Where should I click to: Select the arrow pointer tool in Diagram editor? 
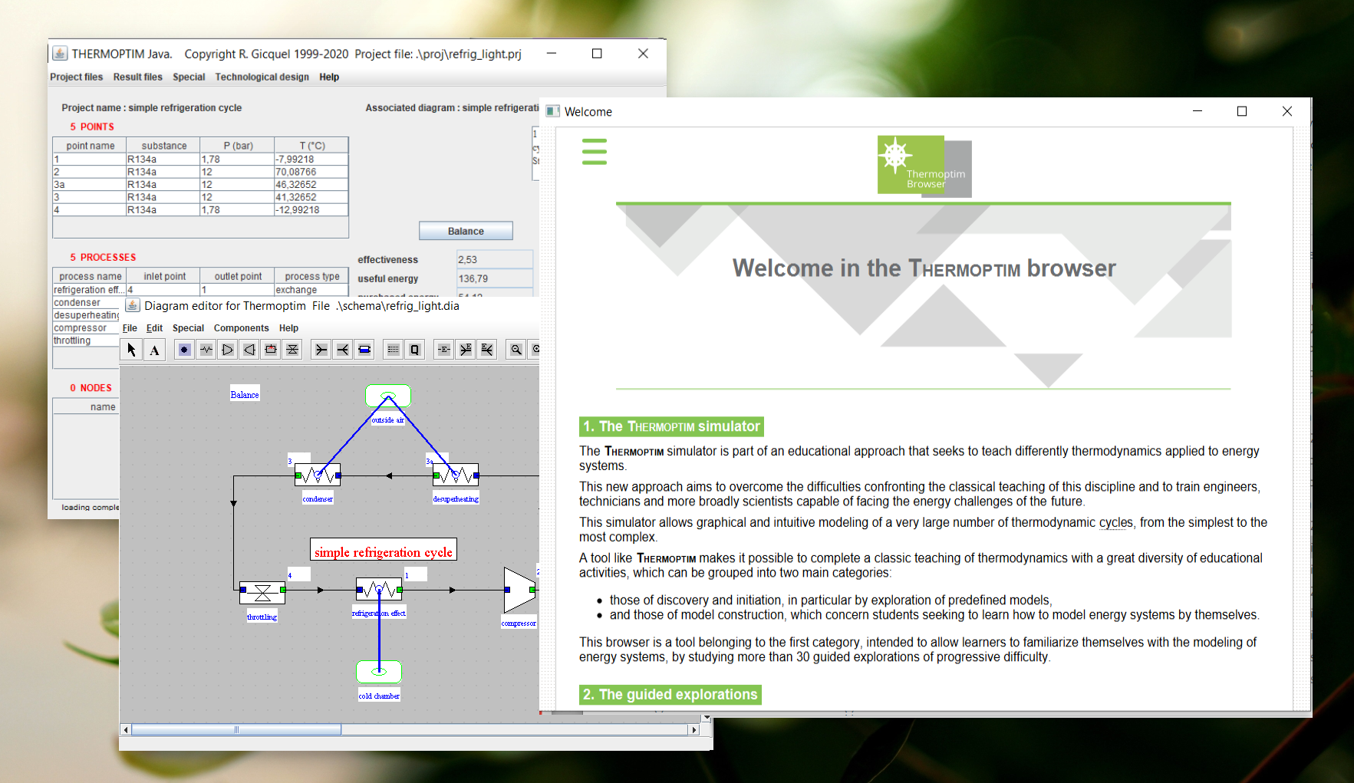tap(132, 350)
